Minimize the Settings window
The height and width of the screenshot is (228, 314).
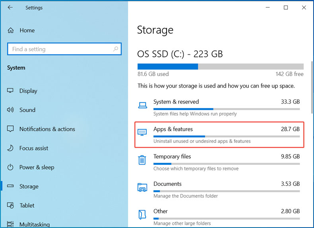click(268, 8)
